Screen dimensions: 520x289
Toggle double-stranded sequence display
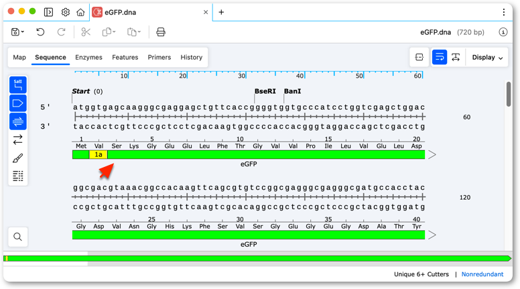[x=18, y=121]
